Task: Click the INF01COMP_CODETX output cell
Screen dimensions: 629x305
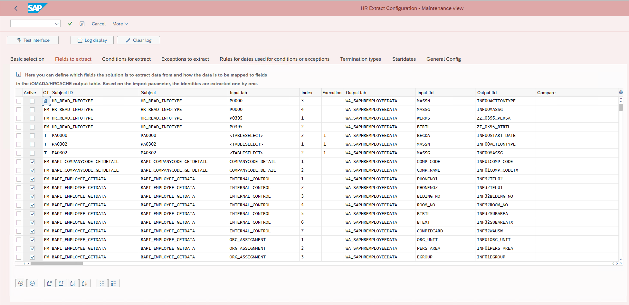Action: (505, 170)
